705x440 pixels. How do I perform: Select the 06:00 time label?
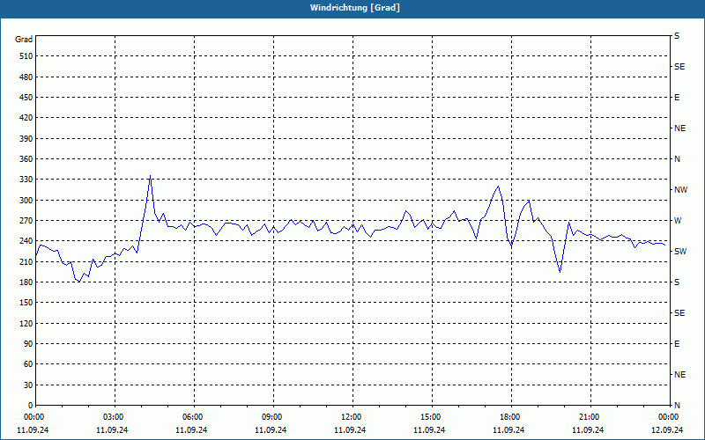click(x=194, y=417)
